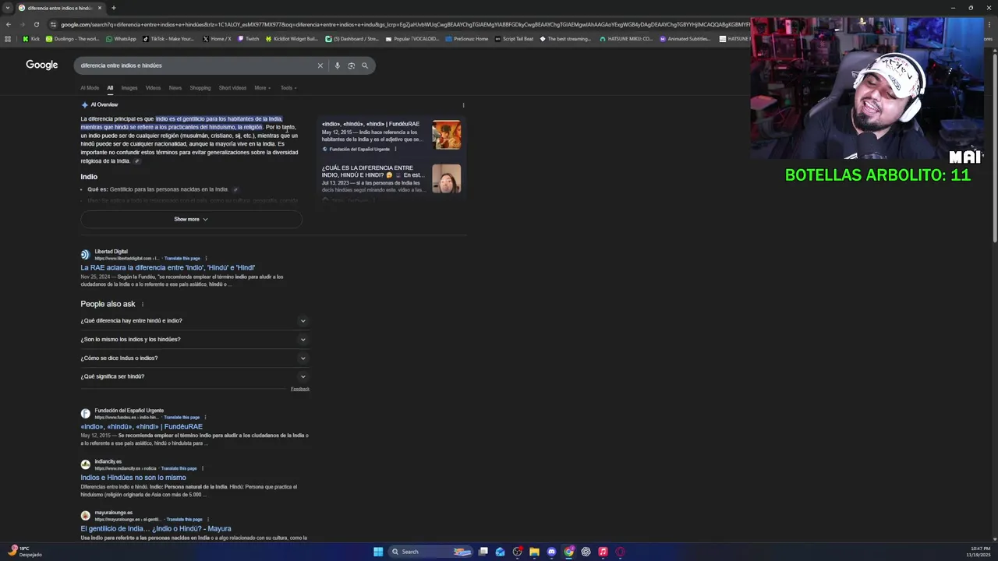Viewport: 998px width, 561px height.
Task: Open '¿CUÁL ES LA DIFERENCIA' video source card
Action: 391,179
